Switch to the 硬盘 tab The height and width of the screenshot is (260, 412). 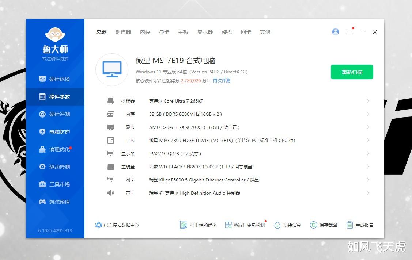pyautogui.click(x=227, y=32)
